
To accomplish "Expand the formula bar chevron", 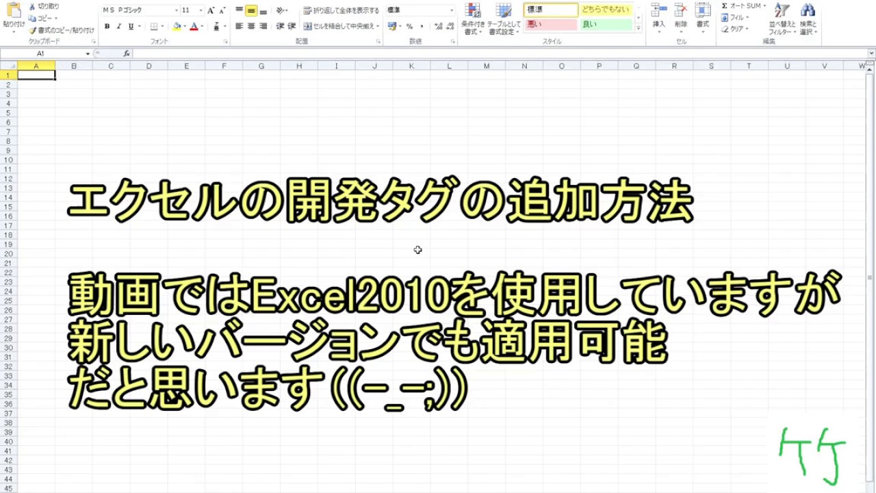I will [x=871, y=53].
